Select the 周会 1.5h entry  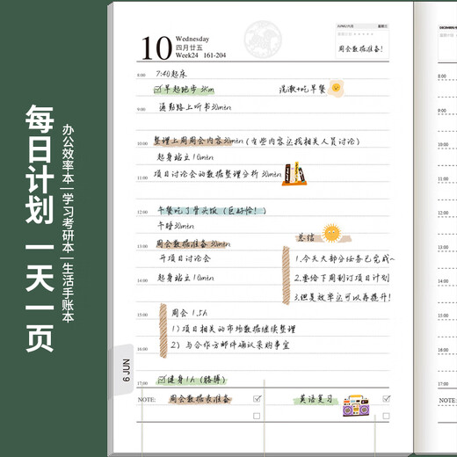click(x=189, y=313)
